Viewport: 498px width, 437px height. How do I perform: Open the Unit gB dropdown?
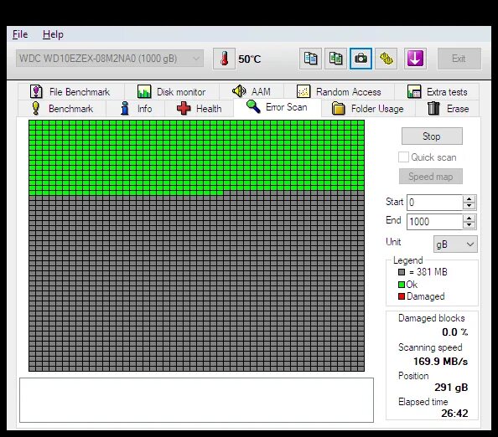[x=455, y=244]
